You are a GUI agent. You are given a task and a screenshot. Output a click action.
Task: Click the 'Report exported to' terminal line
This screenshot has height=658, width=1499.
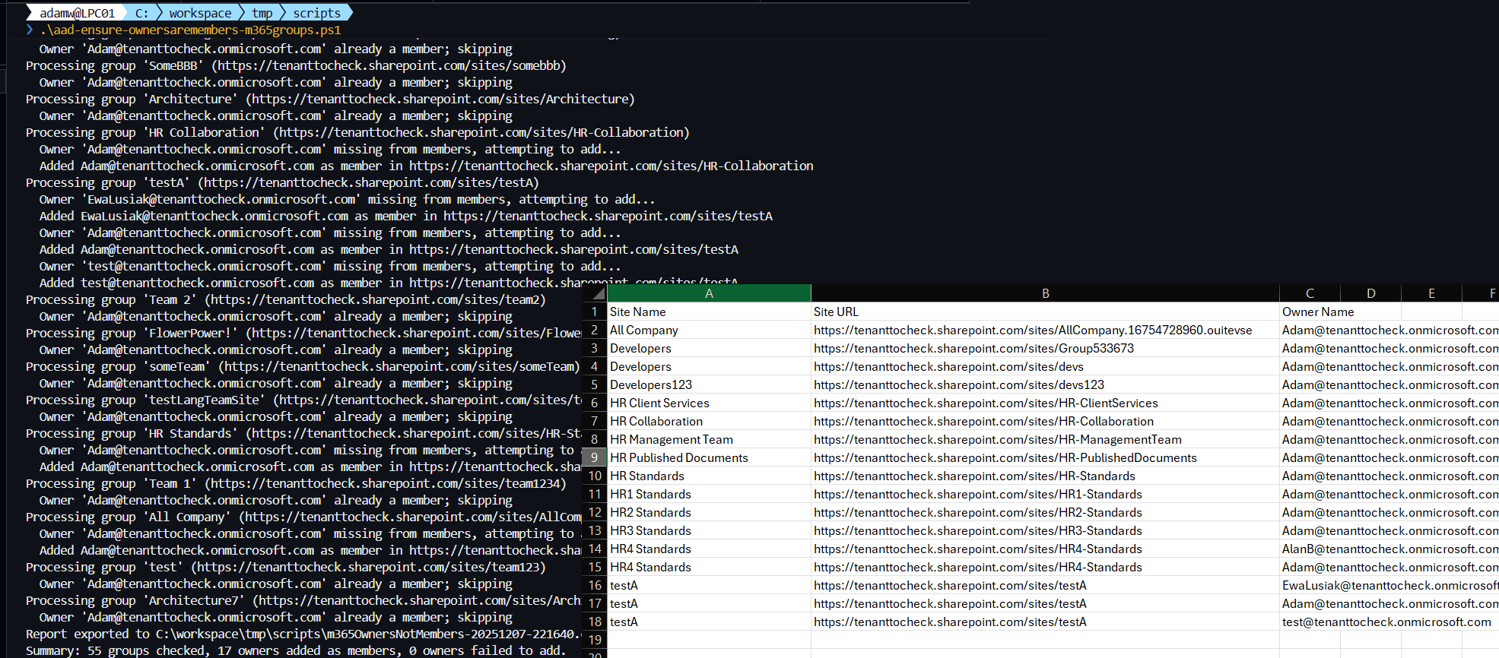(x=303, y=634)
